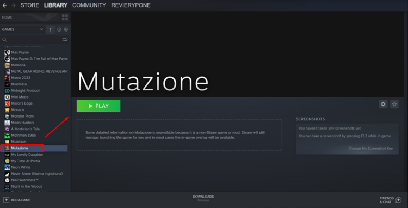Click the Monaco game icon
Screen dimensions: 408x208
[7, 109]
